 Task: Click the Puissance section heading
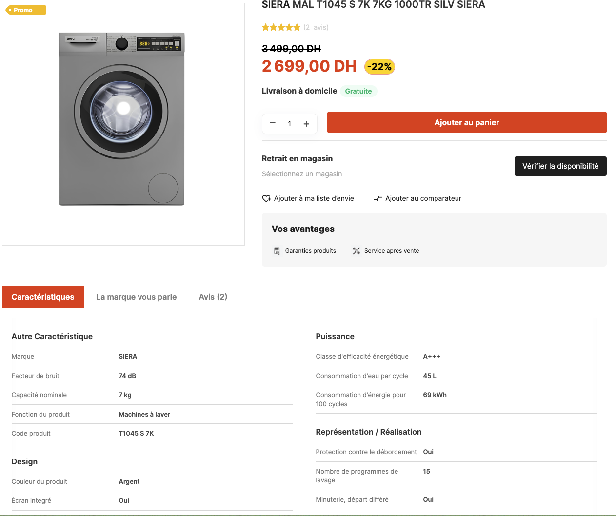[335, 336]
